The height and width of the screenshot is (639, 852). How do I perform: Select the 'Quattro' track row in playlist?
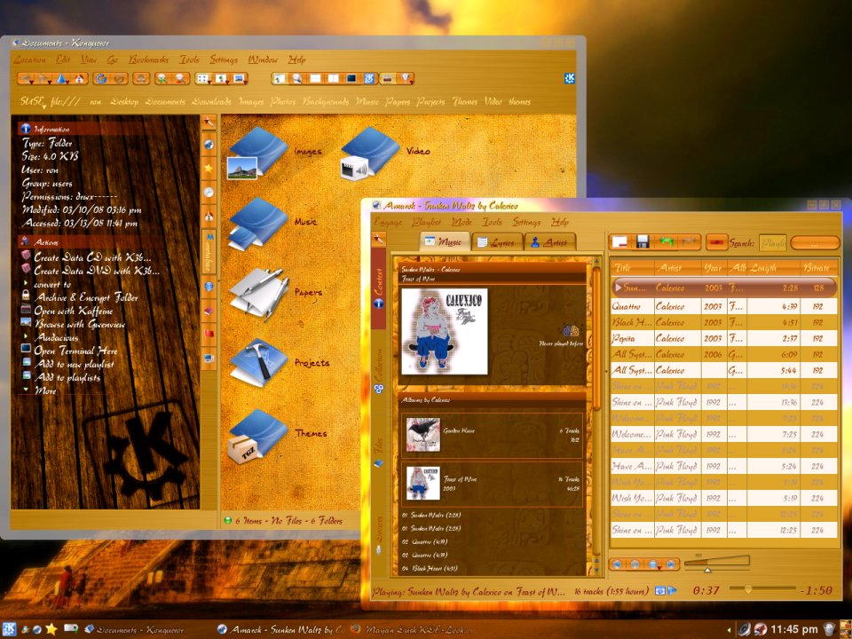pos(724,306)
